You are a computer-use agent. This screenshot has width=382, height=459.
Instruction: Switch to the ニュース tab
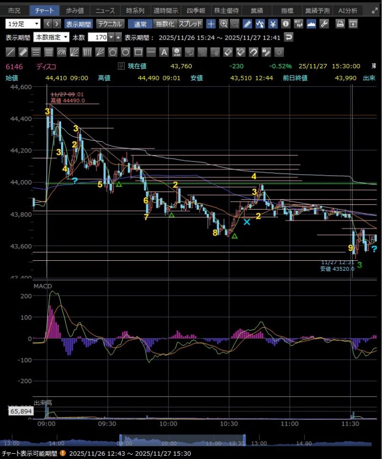point(104,11)
